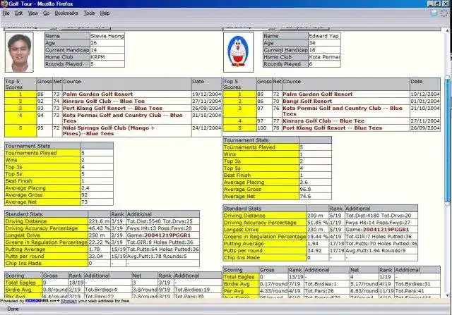Click Stevie's Driving Distance value 221.6 m
This screenshot has width=452, height=315.
[x=99, y=221]
